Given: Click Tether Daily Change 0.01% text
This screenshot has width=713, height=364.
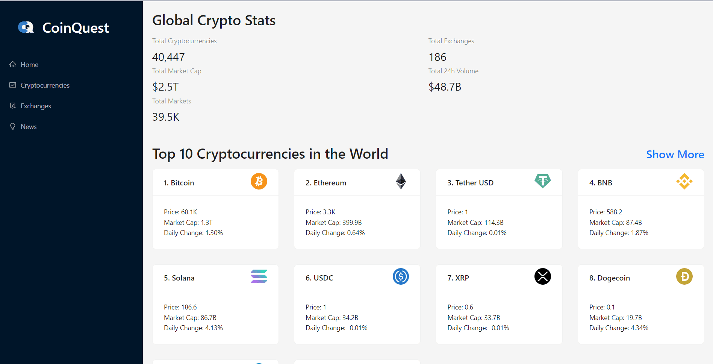Looking at the screenshot, I should (477, 233).
